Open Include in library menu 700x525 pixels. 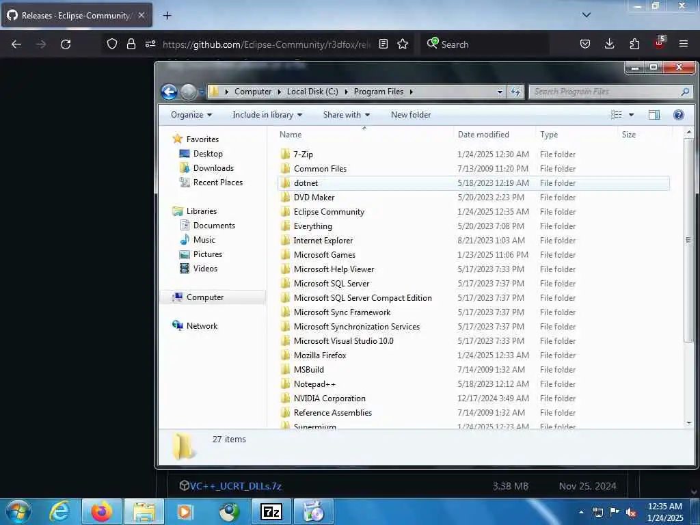(x=267, y=115)
